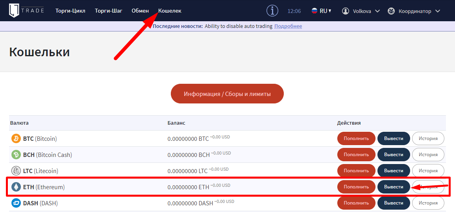Click the Russian flag icon
Screen dimensions: 455x212
pos(314,11)
